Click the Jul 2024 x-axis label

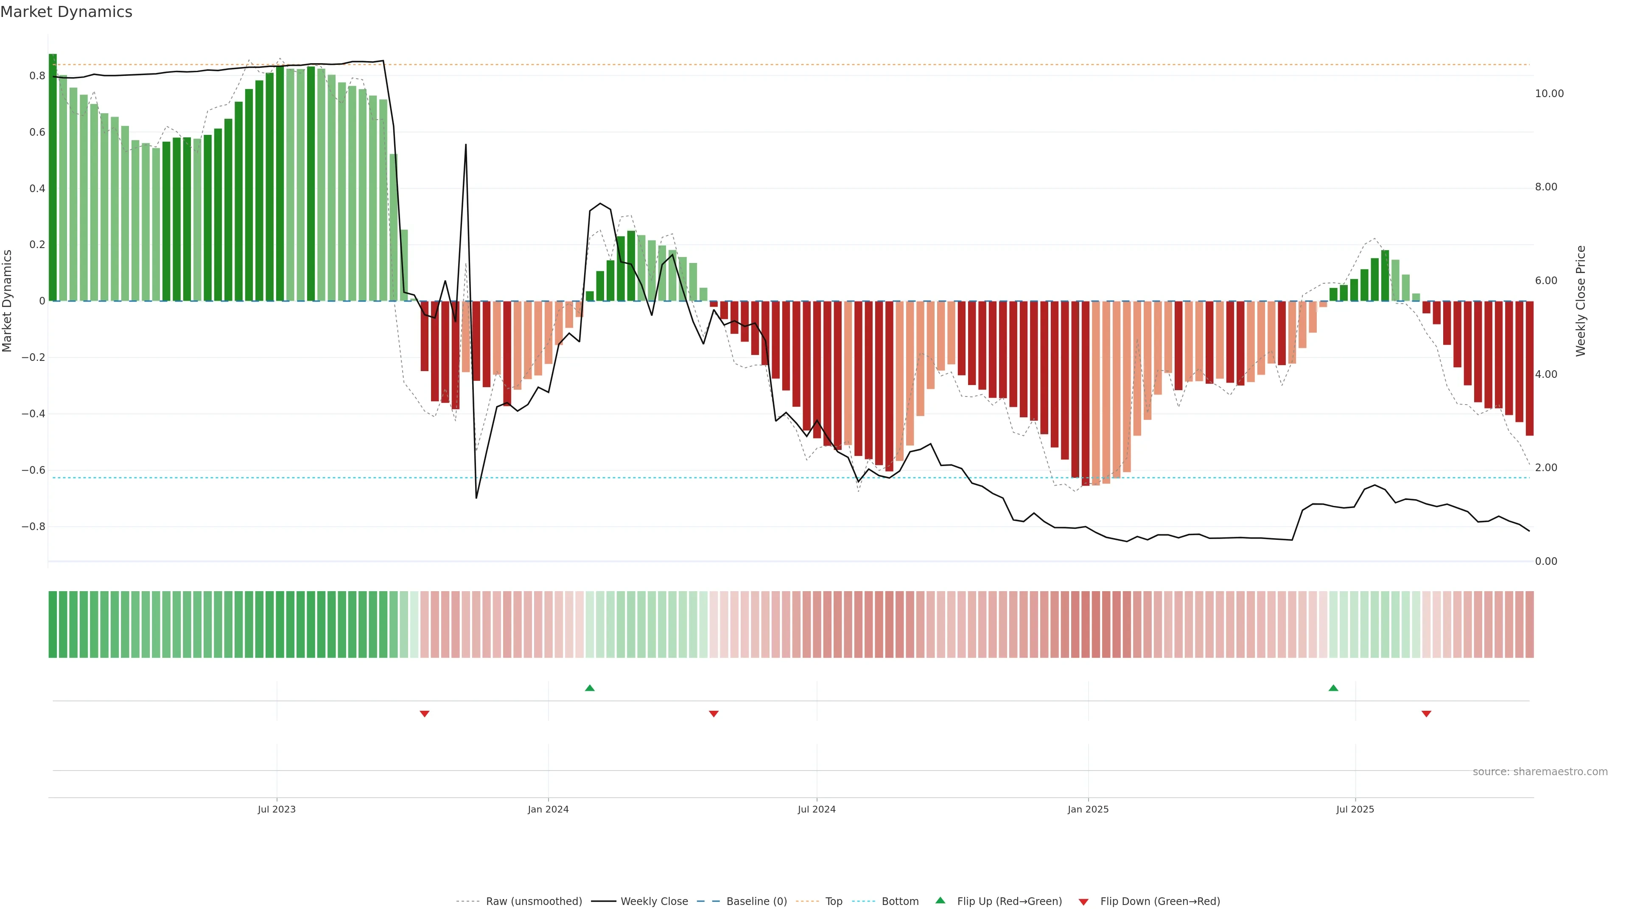point(816,809)
